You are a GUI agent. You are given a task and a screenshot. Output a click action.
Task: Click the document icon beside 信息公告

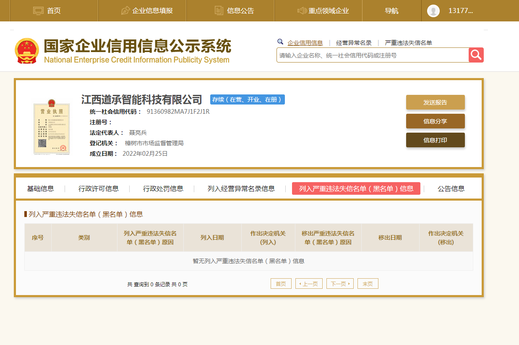(219, 10)
